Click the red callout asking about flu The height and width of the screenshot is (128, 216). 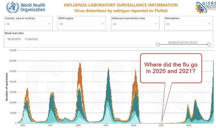171,68
